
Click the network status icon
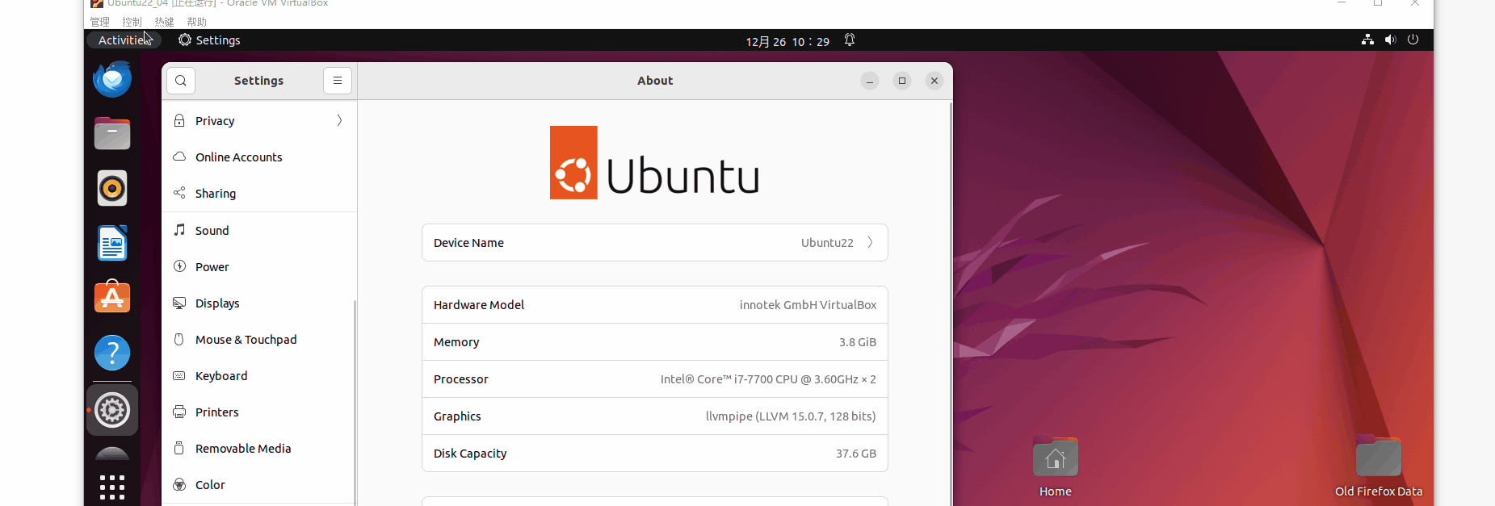pyautogui.click(x=1367, y=40)
